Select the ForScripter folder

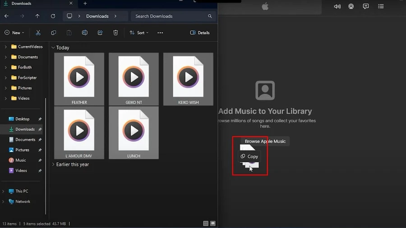click(27, 78)
